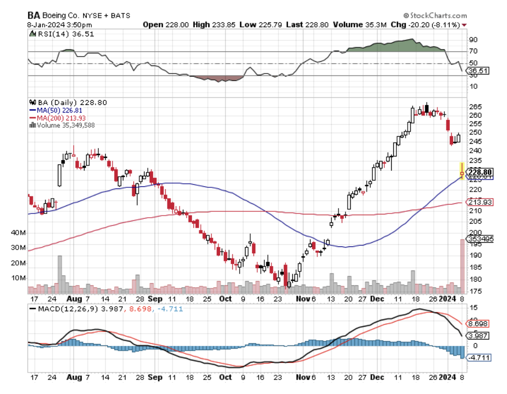Click the boxed -4.711 histogram value tag

[478, 358]
